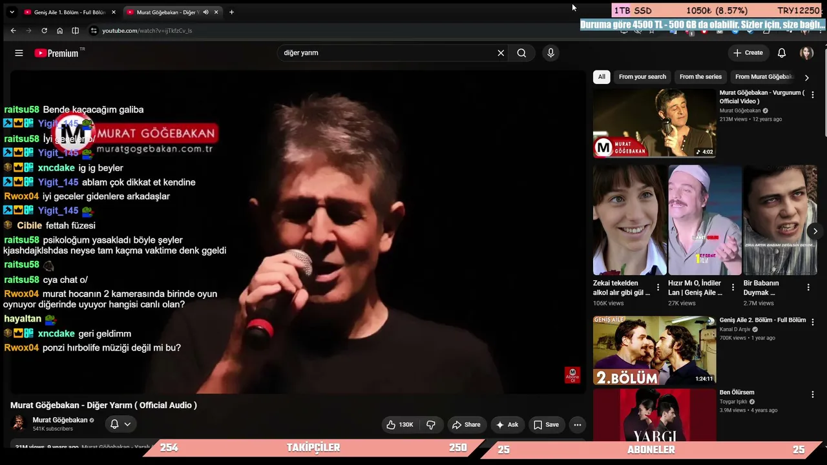Open Murat Göğebakan channel avatar below video
The height and width of the screenshot is (465, 827).
pyautogui.click(x=19, y=423)
